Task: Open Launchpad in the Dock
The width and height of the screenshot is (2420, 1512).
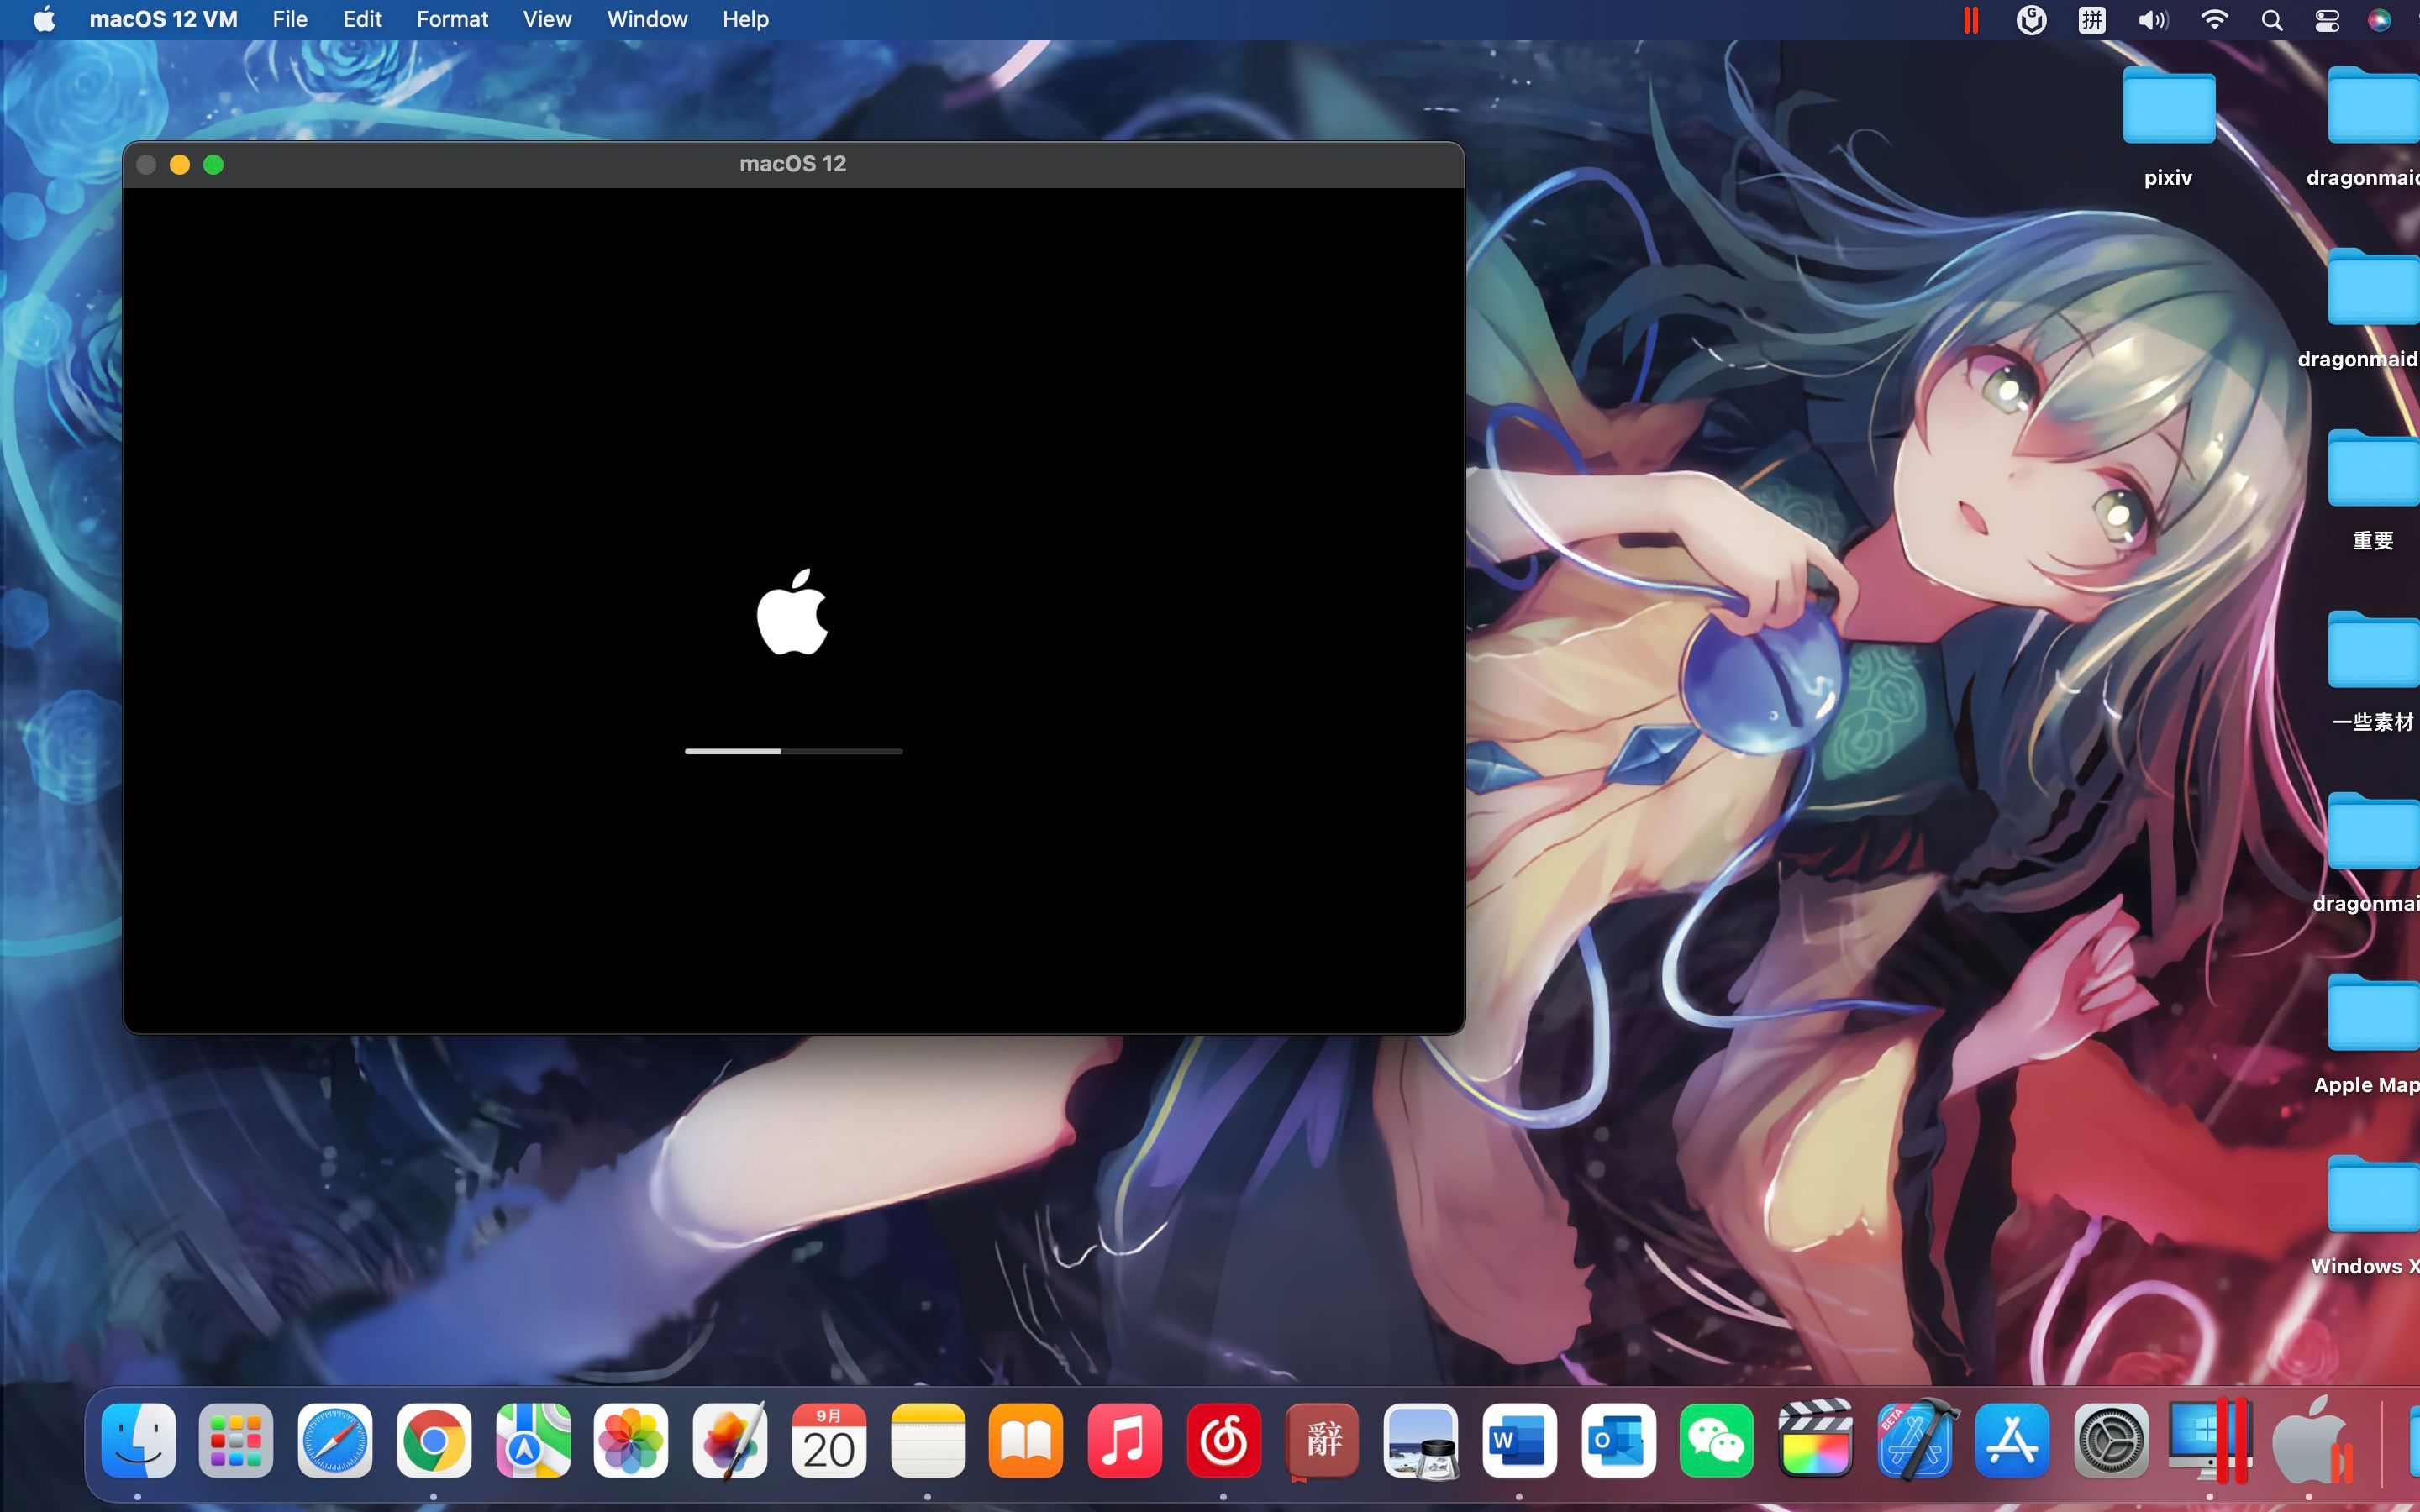Action: tap(236, 1441)
